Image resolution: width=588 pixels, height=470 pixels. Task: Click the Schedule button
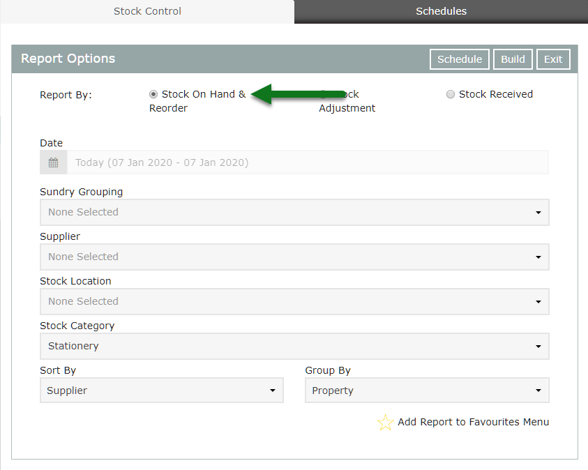[460, 59]
